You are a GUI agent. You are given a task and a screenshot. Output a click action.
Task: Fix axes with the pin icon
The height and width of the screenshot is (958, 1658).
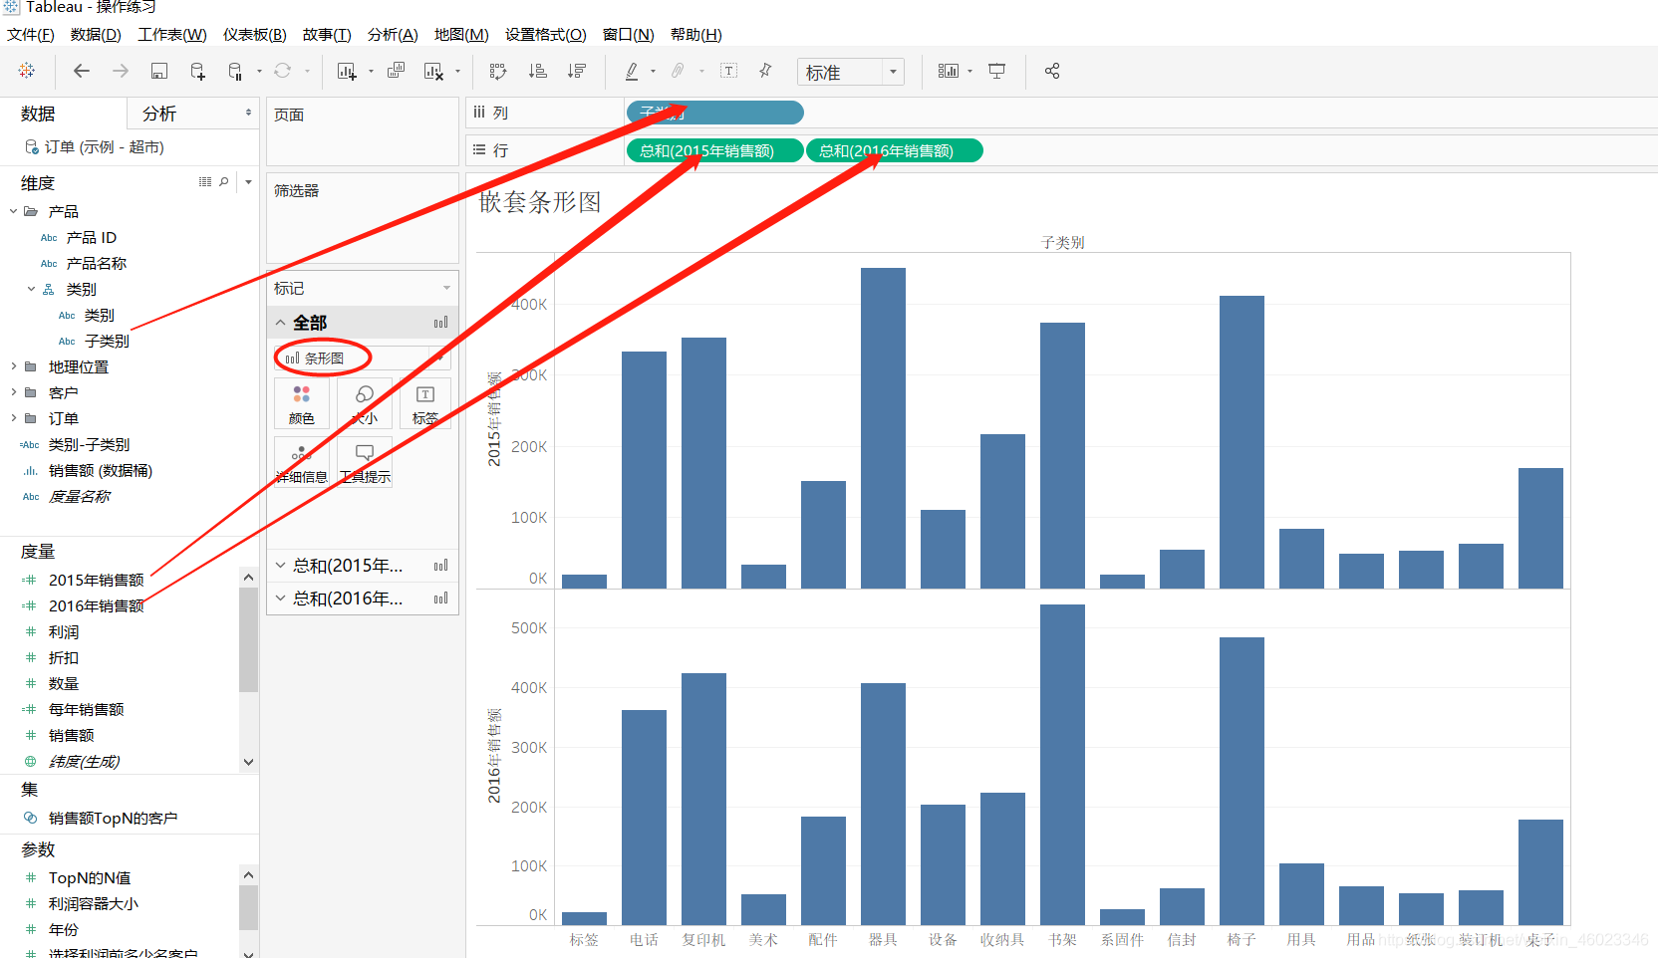pos(765,71)
